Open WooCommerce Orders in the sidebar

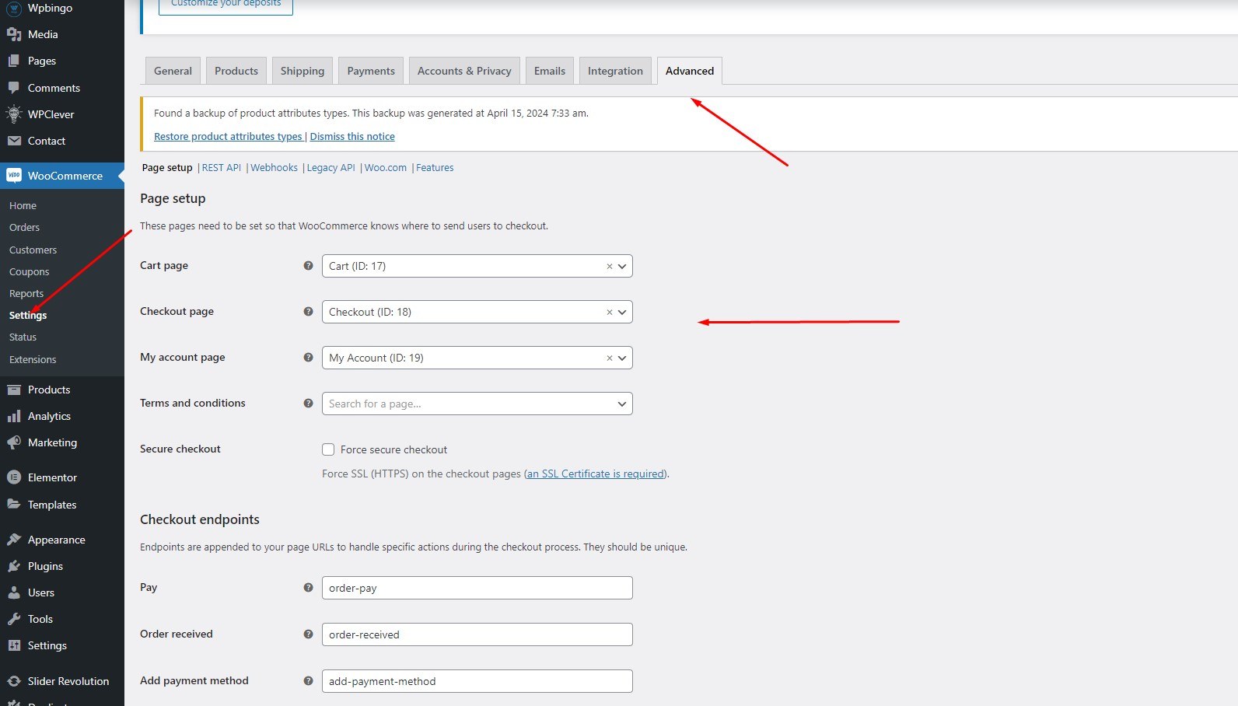24,228
